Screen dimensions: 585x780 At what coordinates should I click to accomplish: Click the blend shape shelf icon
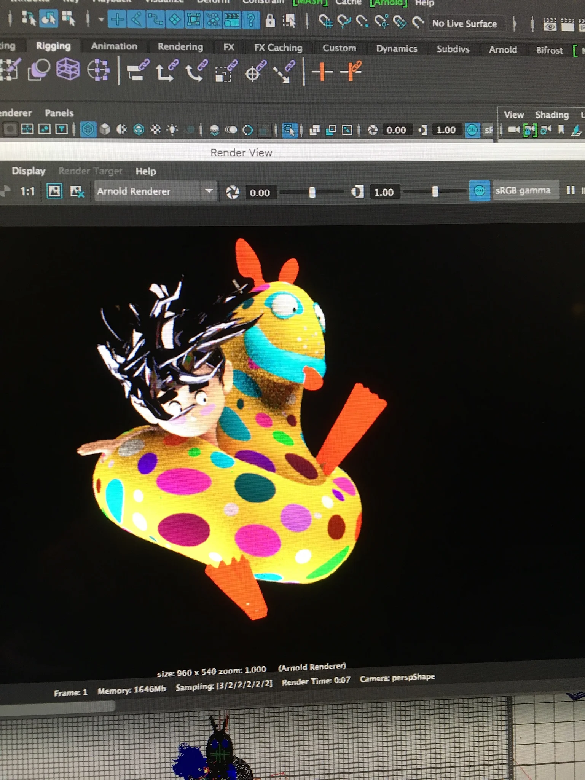(x=38, y=69)
